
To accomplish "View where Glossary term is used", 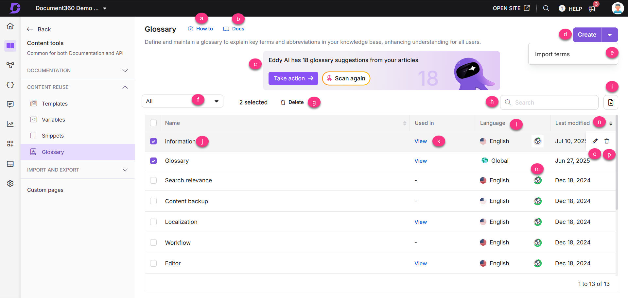I will pos(421,161).
